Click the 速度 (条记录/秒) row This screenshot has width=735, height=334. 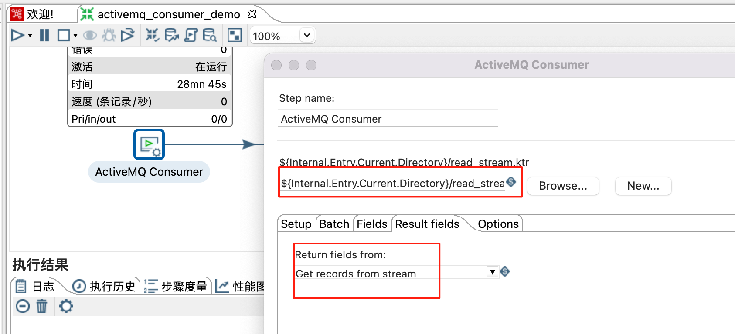tap(150, 101)
